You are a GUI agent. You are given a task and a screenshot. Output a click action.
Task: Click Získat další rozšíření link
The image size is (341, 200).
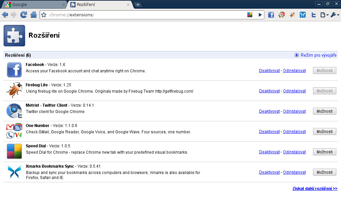click(315, 189)
